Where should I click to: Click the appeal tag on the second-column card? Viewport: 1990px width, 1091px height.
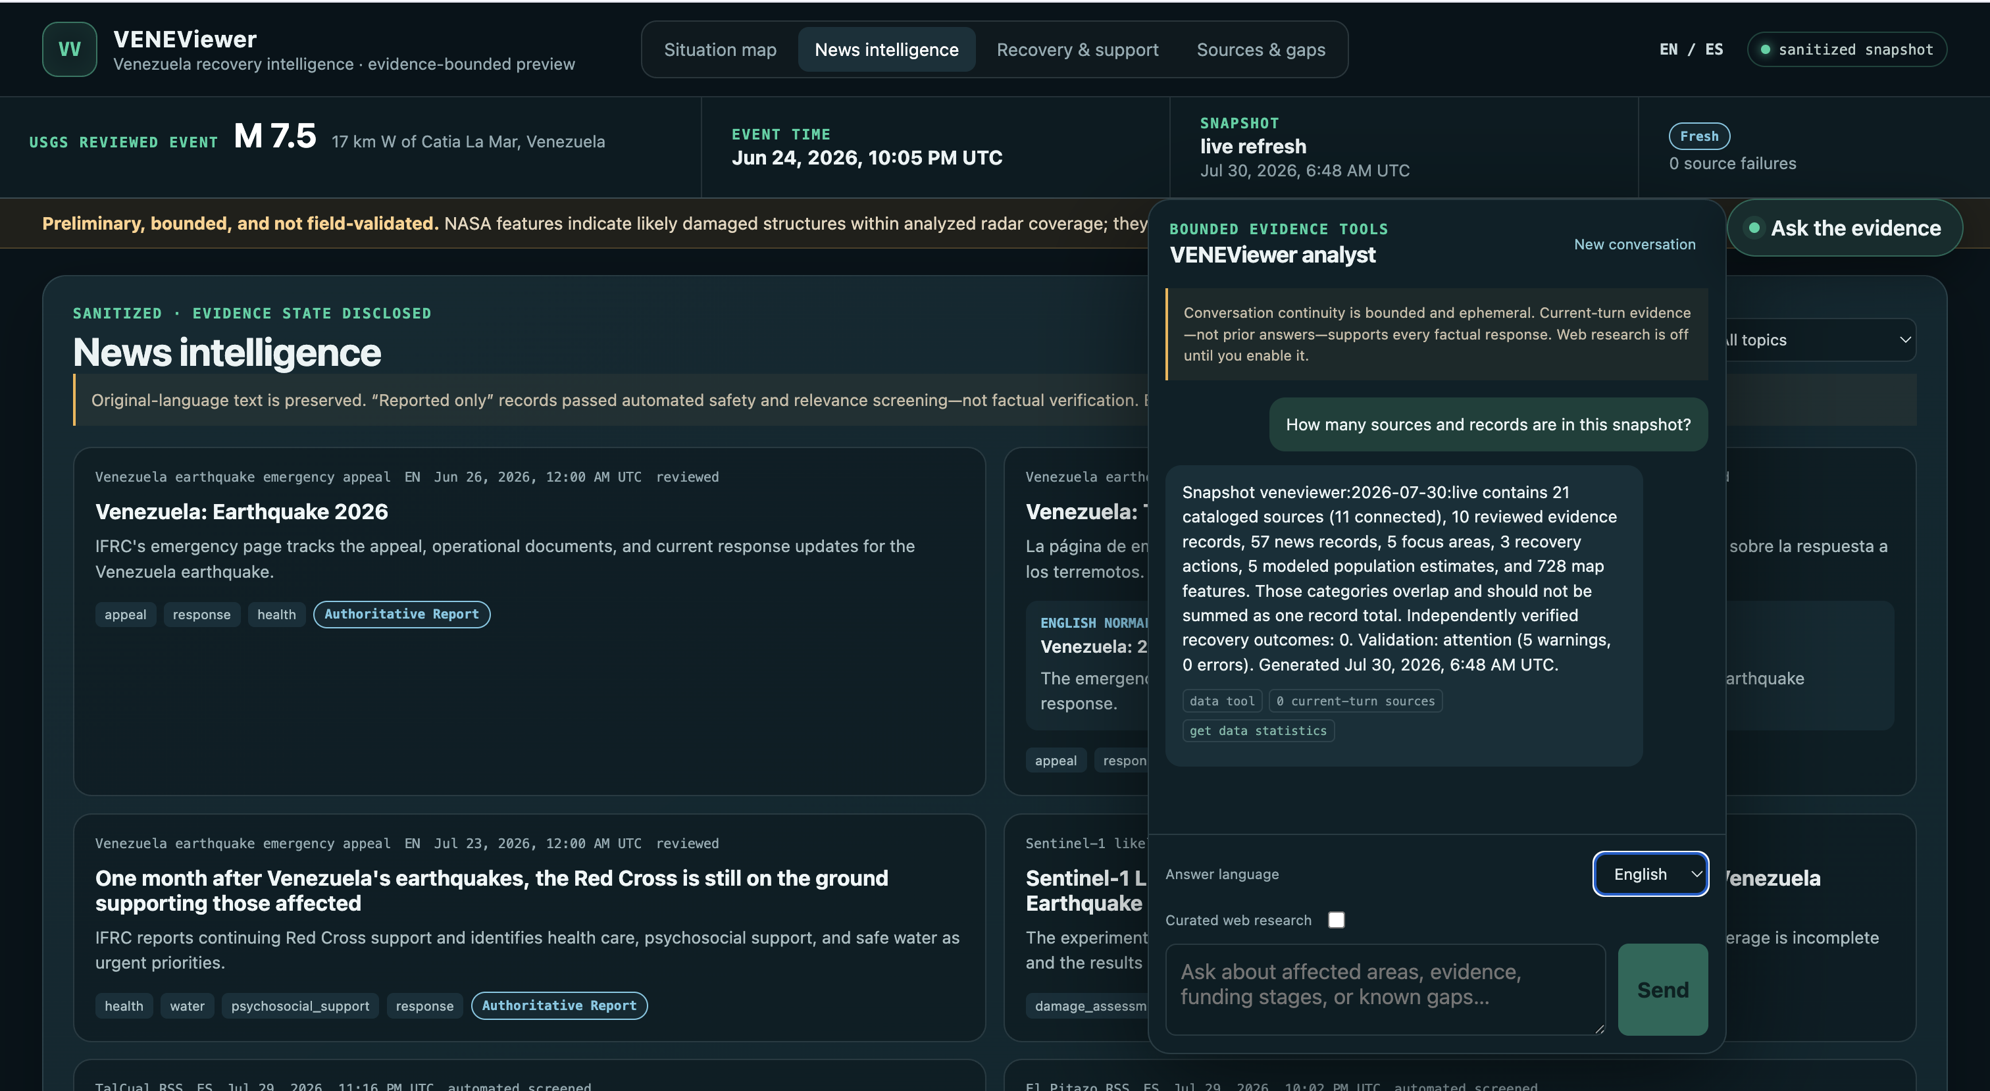click(x=1056, y=760)
